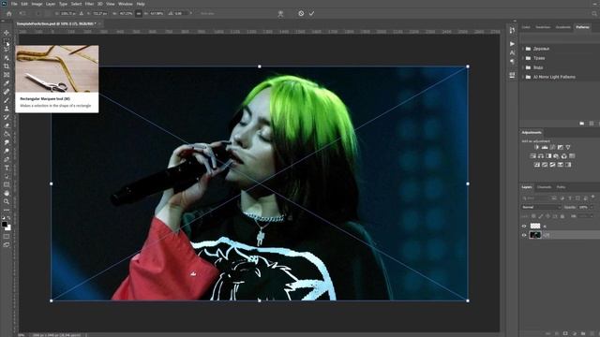The height and width of the screenshot is (337, 600).
Task: Add a Brightness/Contrast adjustment
Action: point(536,147)
